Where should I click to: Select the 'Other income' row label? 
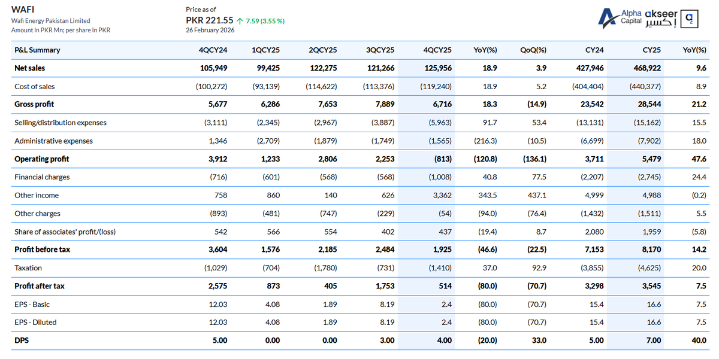pyautogui.click(x=37, y=195)
